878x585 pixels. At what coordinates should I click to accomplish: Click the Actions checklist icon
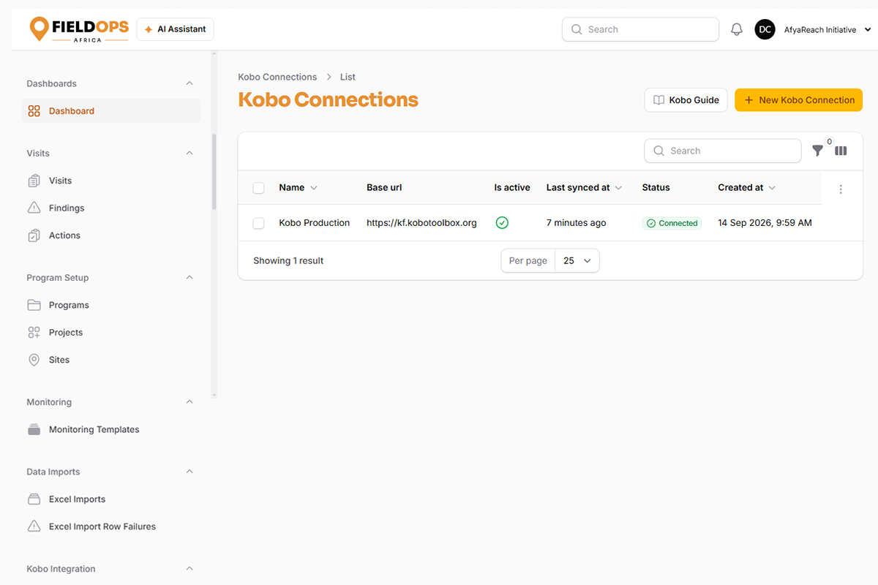pos(34,235)
